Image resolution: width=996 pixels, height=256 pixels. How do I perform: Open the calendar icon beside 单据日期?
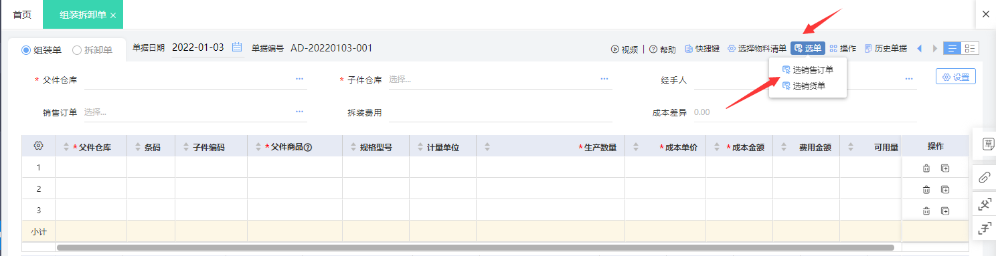[x=237, y=47]
